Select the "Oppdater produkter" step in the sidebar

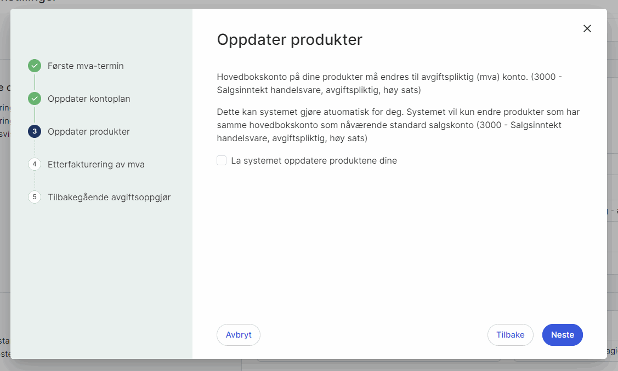89,131
